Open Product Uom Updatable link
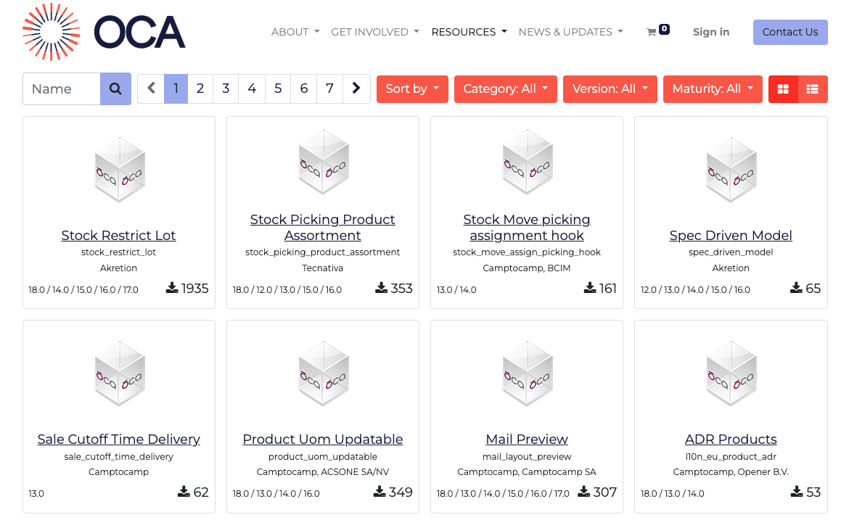Viewport: 849px width, 520px height. (323, 439)
